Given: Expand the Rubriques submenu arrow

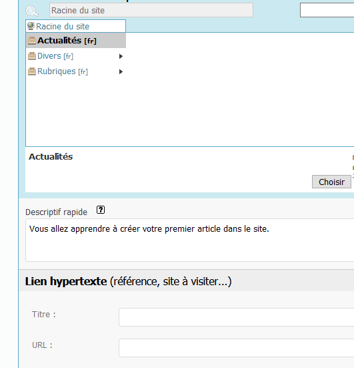Looking at the screenshot, I should [x=121, y=71].
